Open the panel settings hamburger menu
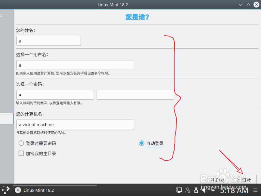Viewport: 261px width, 196px height. pos(255,190)
